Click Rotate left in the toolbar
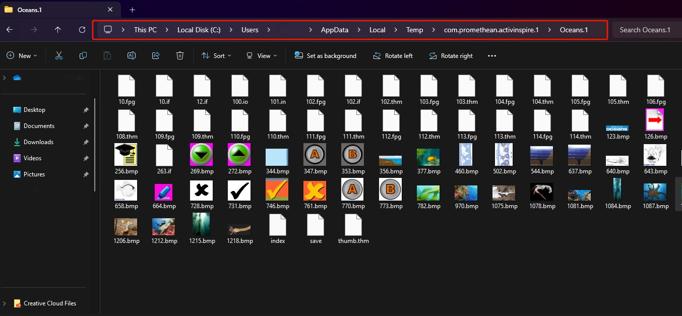The image size is (682, 316). (x=393, y=55)
